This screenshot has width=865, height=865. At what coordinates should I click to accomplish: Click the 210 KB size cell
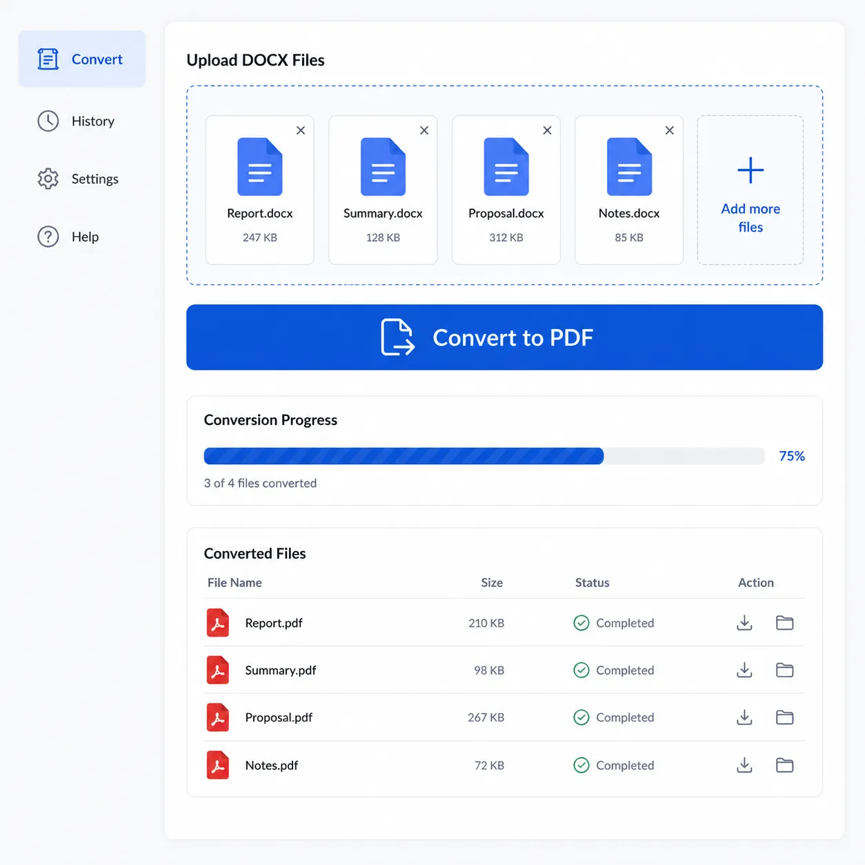[x=486, y=623]
